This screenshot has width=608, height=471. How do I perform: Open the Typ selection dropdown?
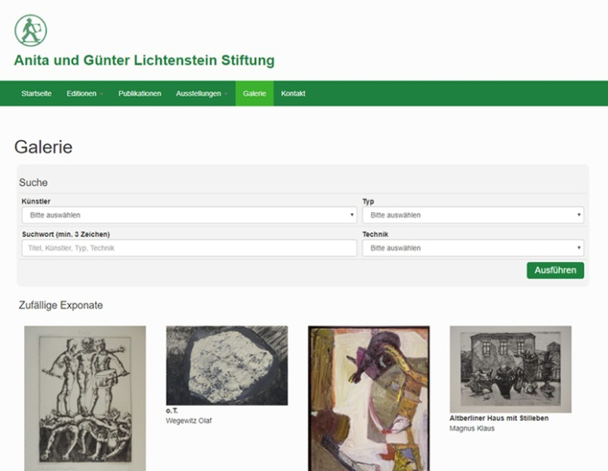(x=473, y=215)
